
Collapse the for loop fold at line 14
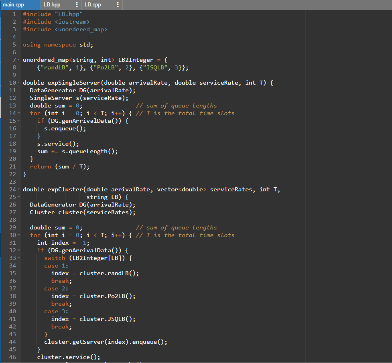pyautogui.click(x=19, y=113)
